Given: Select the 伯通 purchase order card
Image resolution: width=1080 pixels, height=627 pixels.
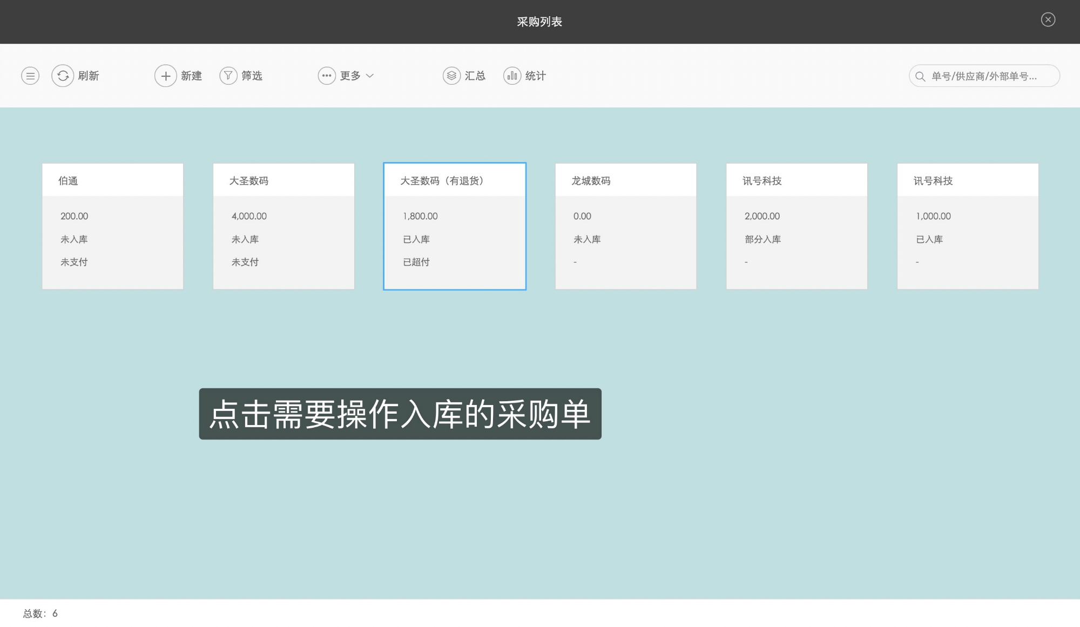Looking at the screenshot, I should coord(112,226).
